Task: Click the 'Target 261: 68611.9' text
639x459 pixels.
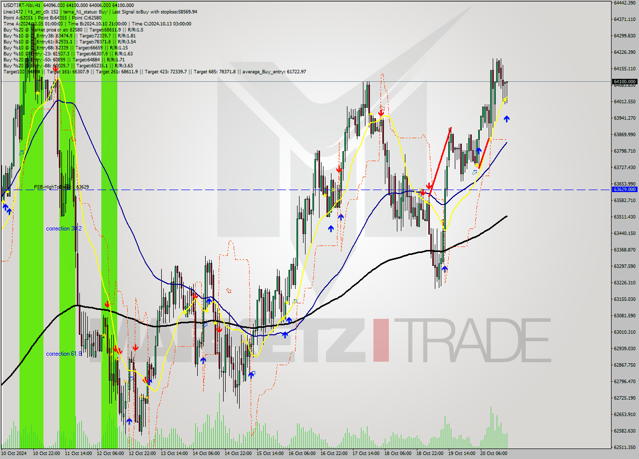Action: pos(117,71)
